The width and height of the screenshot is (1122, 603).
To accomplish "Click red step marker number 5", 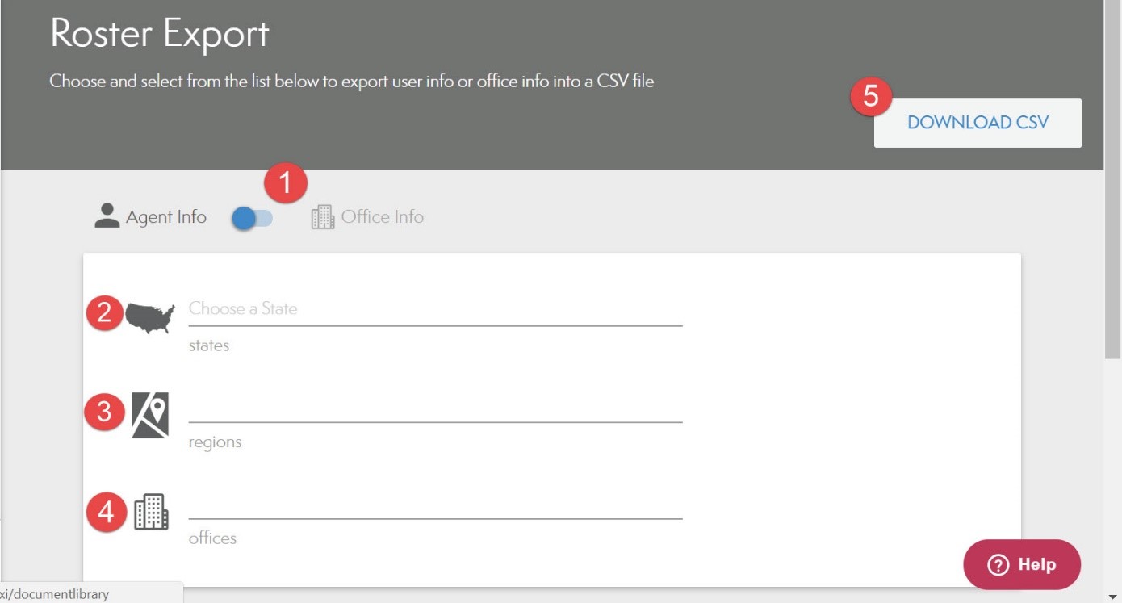I will click(x=871, y=96).
